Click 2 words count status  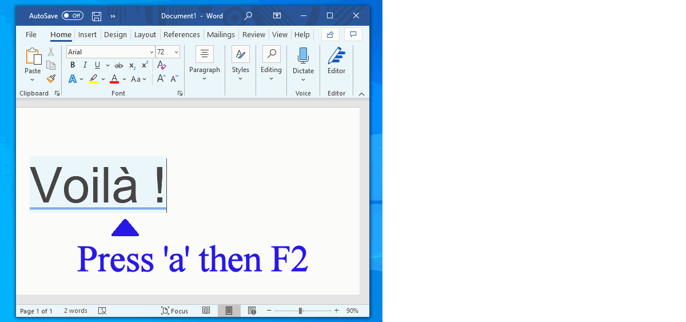click(75, 311)
